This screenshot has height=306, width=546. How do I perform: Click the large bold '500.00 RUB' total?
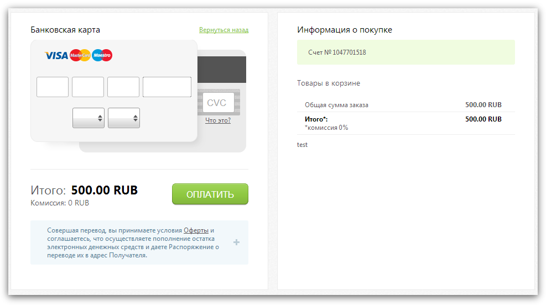pyautogui.click(x=105, y=190)
